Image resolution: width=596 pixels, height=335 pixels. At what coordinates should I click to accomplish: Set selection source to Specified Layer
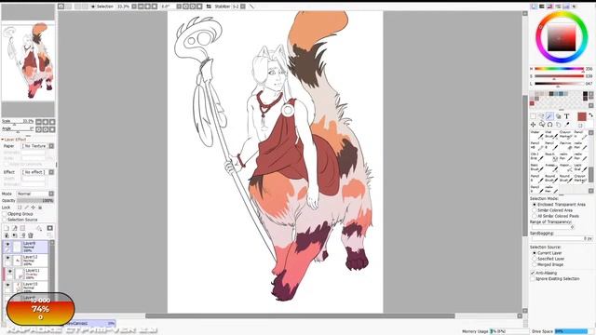click(534, 259)
